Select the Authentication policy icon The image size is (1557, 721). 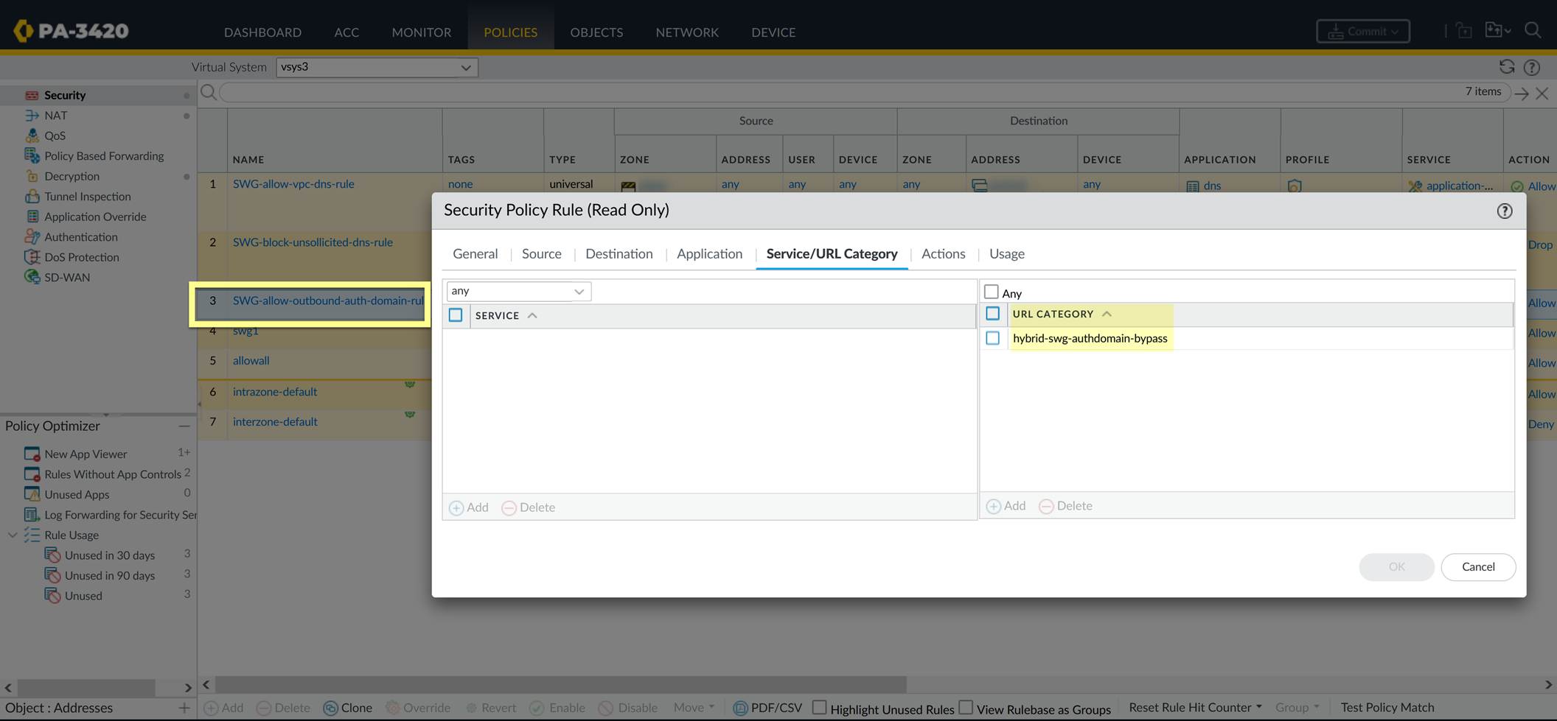pos(32,236)
